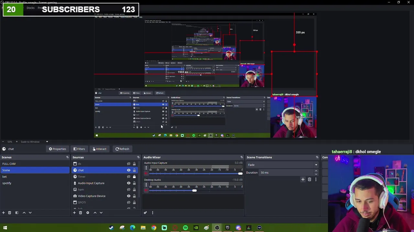Image resolution: width=414 pixels, height=232 pixels.
Task: Open the Docks menu
Action: 30,8
